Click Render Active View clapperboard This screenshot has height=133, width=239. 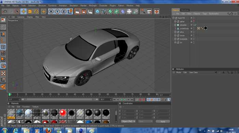[77, 12]
